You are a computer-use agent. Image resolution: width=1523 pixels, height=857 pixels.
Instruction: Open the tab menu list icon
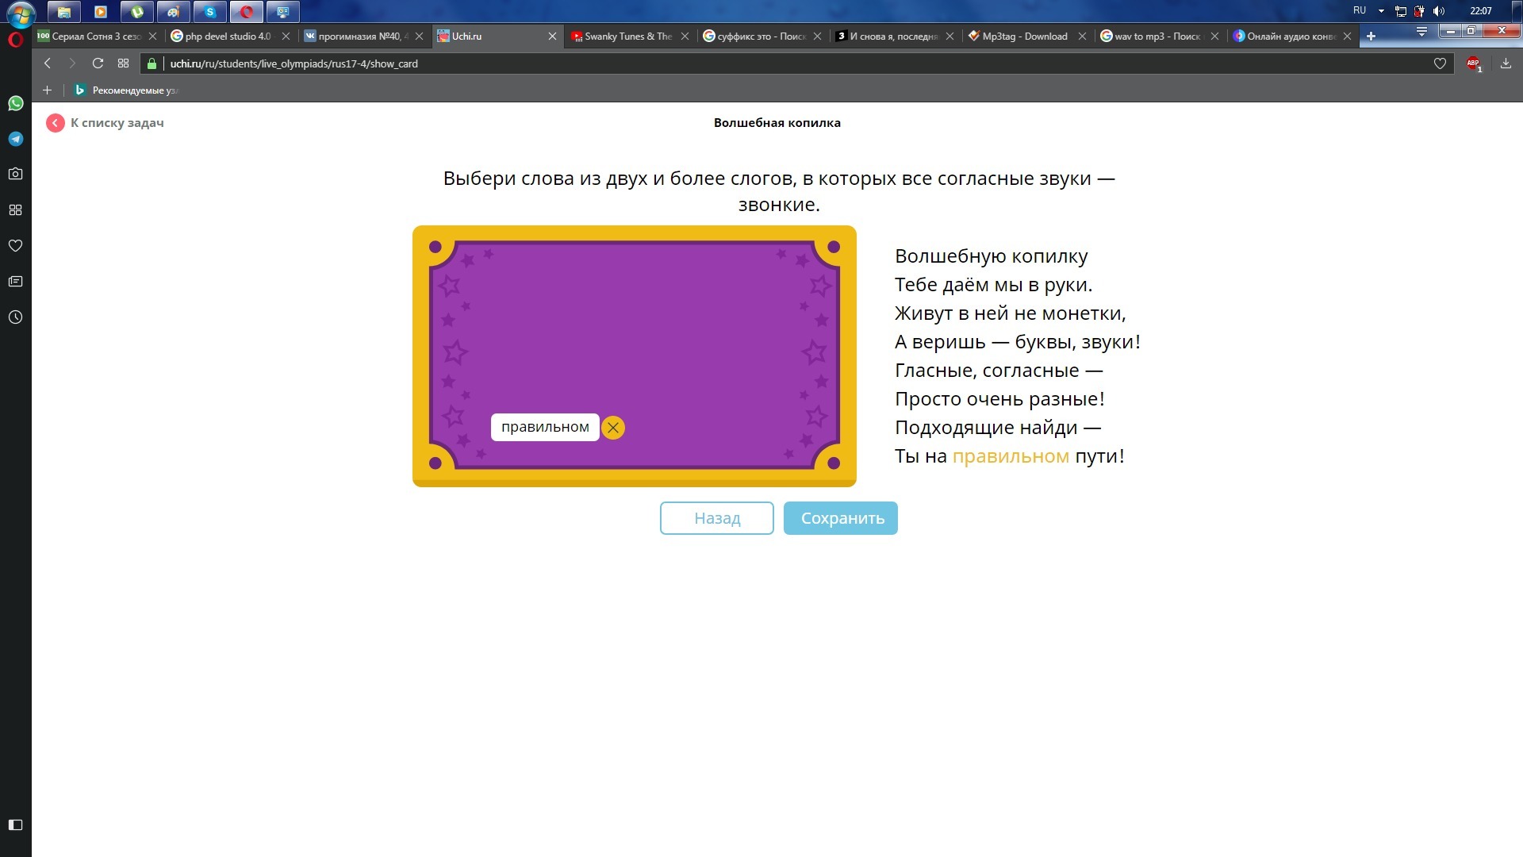point(1421,32)
